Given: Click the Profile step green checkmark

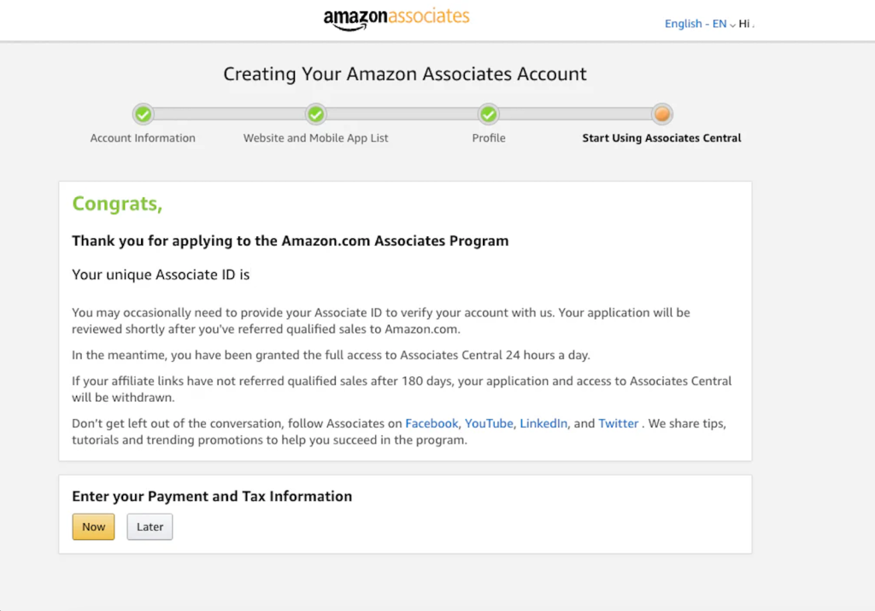Looking at the screenshot, I should [x=489, y=114].
